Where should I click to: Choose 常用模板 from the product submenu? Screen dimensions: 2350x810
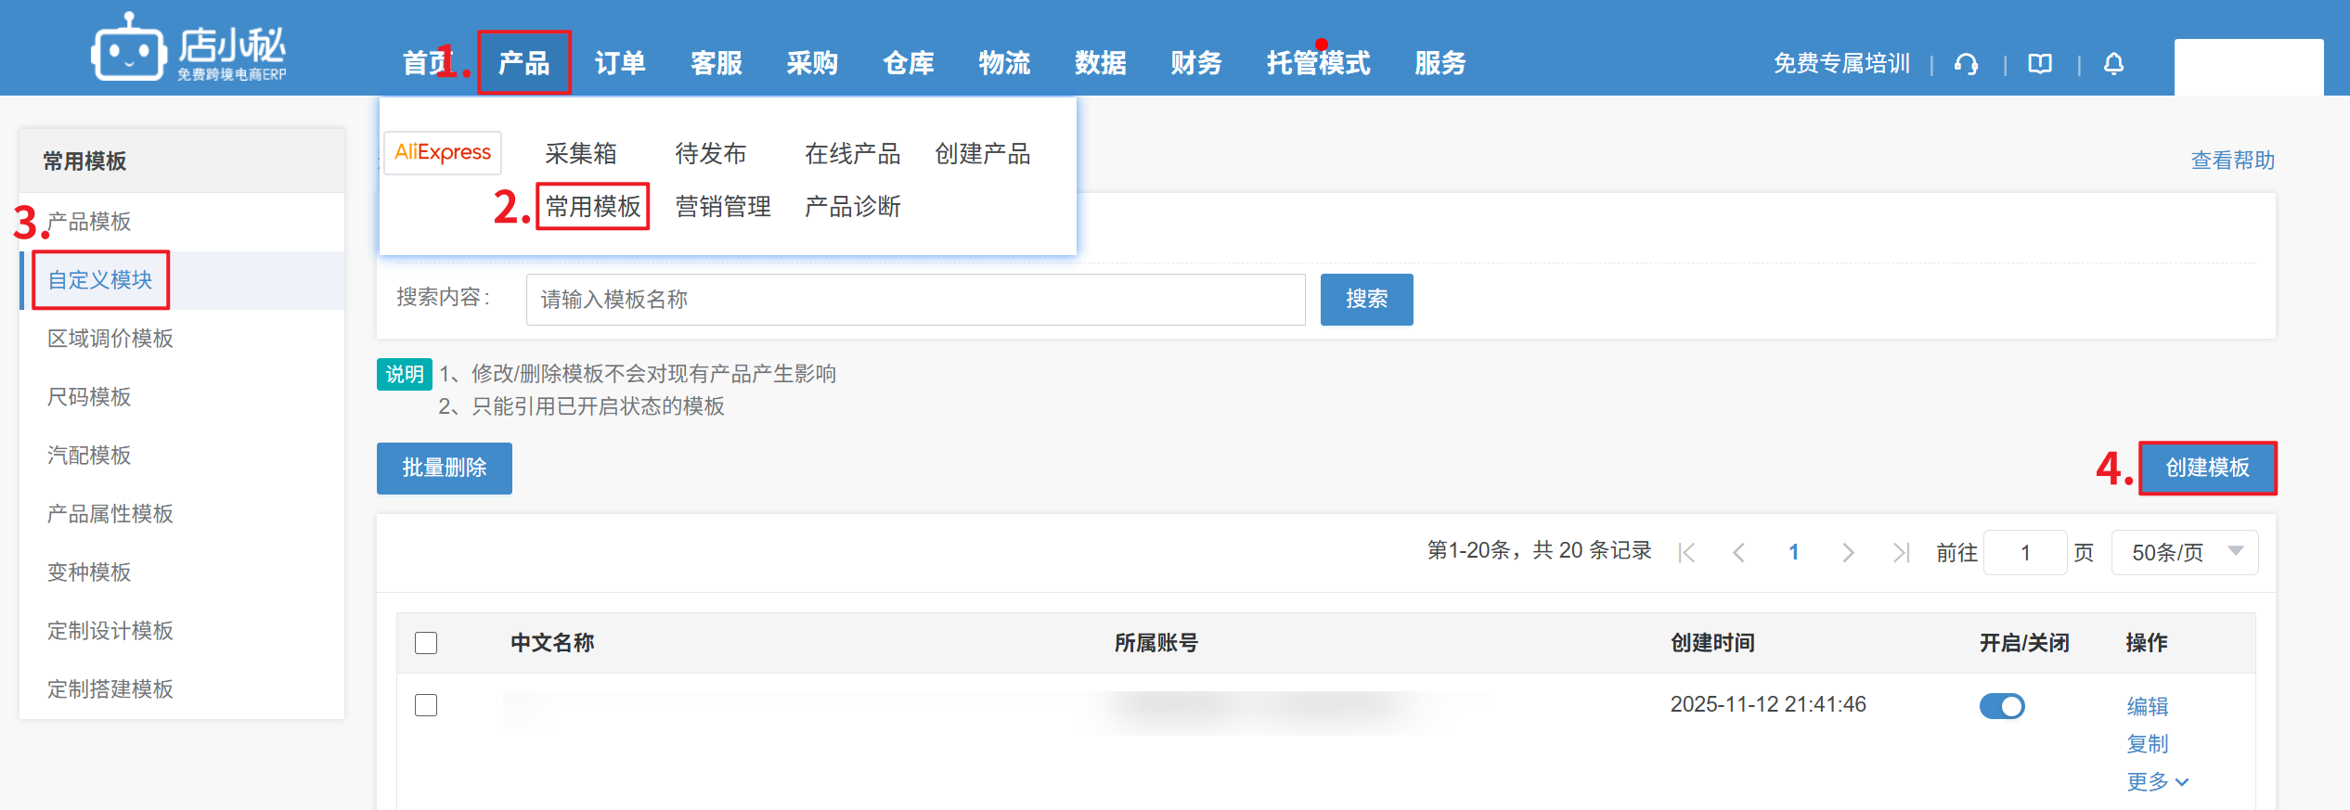[x=593, y=206]
